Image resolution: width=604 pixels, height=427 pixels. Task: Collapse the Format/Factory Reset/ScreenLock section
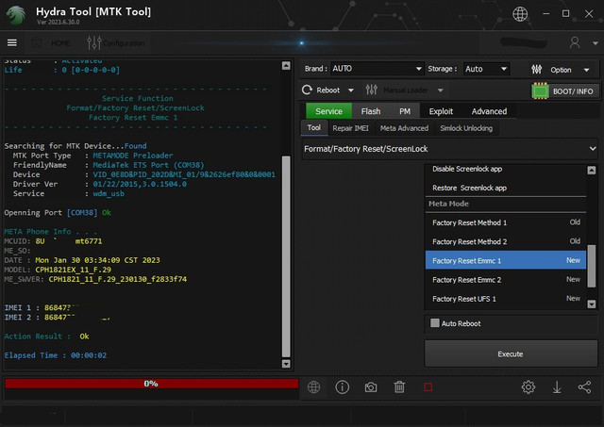[449, 149]
